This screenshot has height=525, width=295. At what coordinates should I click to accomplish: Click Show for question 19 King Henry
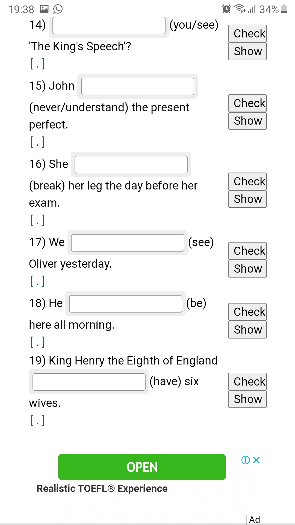[x=247, y=399]
